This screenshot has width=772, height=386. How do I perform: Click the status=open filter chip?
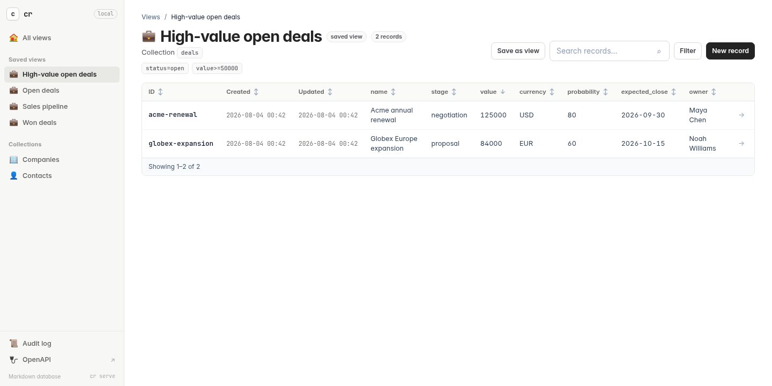click(x=165, y=69)
